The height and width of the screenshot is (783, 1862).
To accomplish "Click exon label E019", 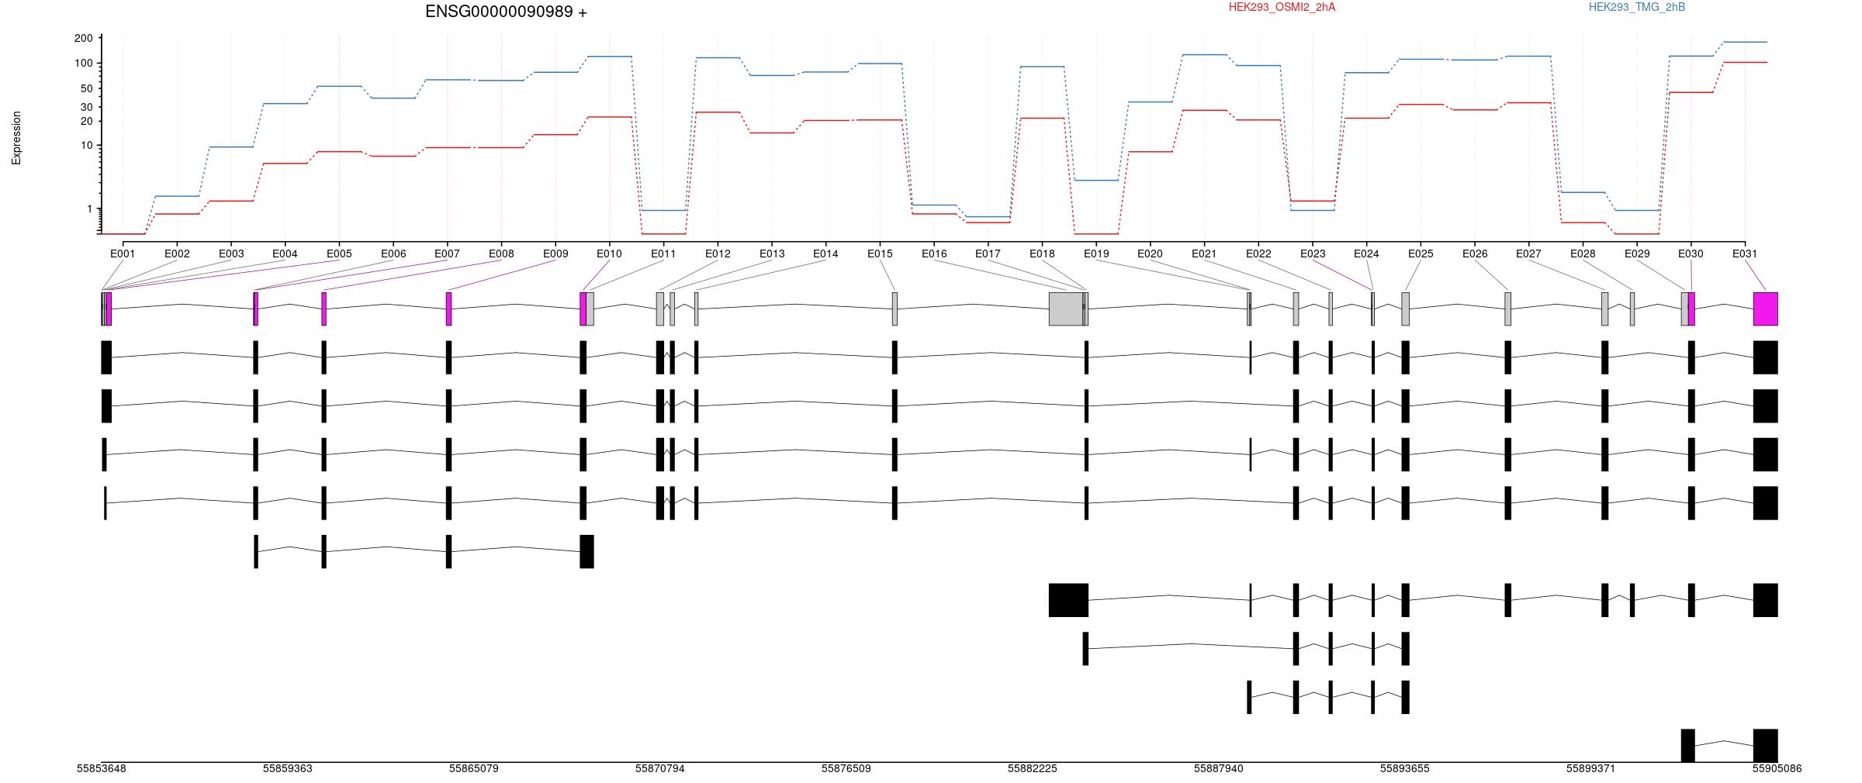I will [x=1096, y=254].
